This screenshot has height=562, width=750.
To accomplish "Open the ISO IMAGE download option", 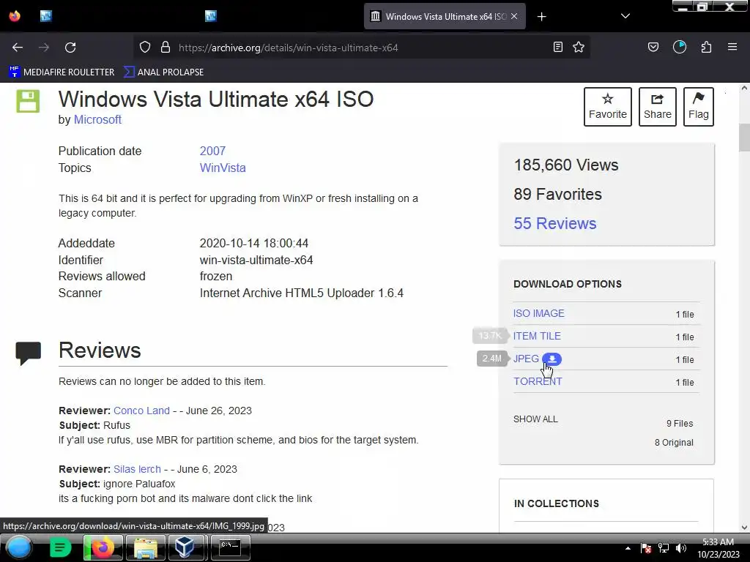I will (538, 313).
